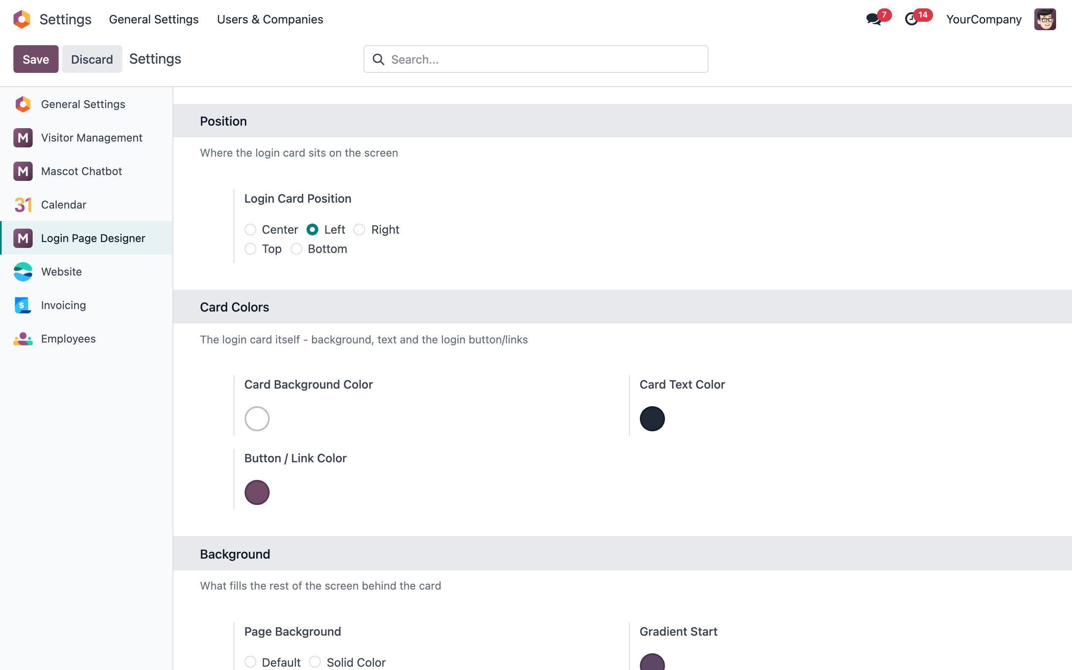This screenshot has height=670, width=1072.
Task: Open the activities clock icon
Action: coord(911,20)
